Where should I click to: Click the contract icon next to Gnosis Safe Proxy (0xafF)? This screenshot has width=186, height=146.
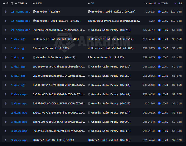[x=34, y=58]
